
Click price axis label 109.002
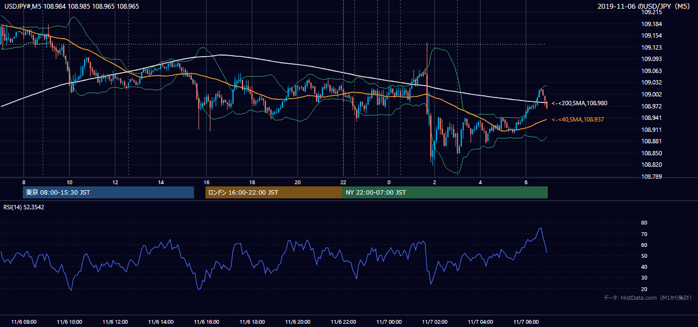(x=652, y=94)
